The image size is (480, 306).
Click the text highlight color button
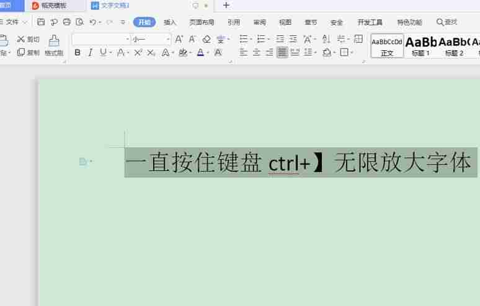point(183,53)
